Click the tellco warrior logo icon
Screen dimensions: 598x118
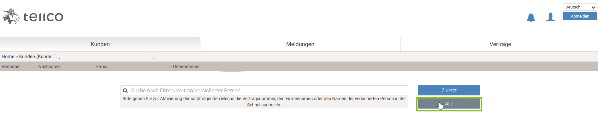11,16
